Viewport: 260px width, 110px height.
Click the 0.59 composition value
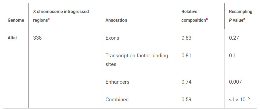click(x=186, y=99)
